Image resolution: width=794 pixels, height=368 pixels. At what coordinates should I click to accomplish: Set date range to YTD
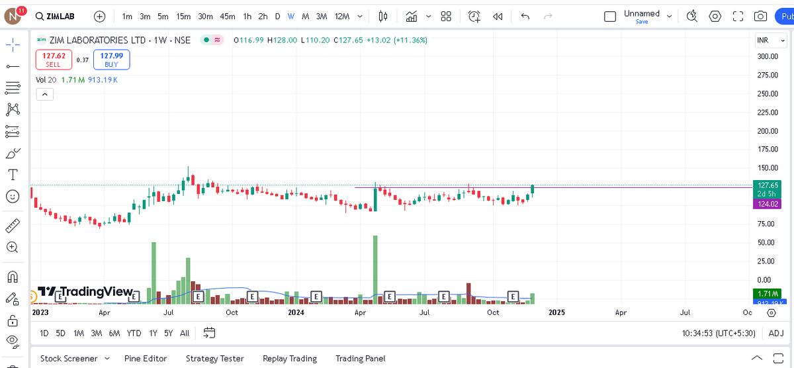[x=134, y=332]
